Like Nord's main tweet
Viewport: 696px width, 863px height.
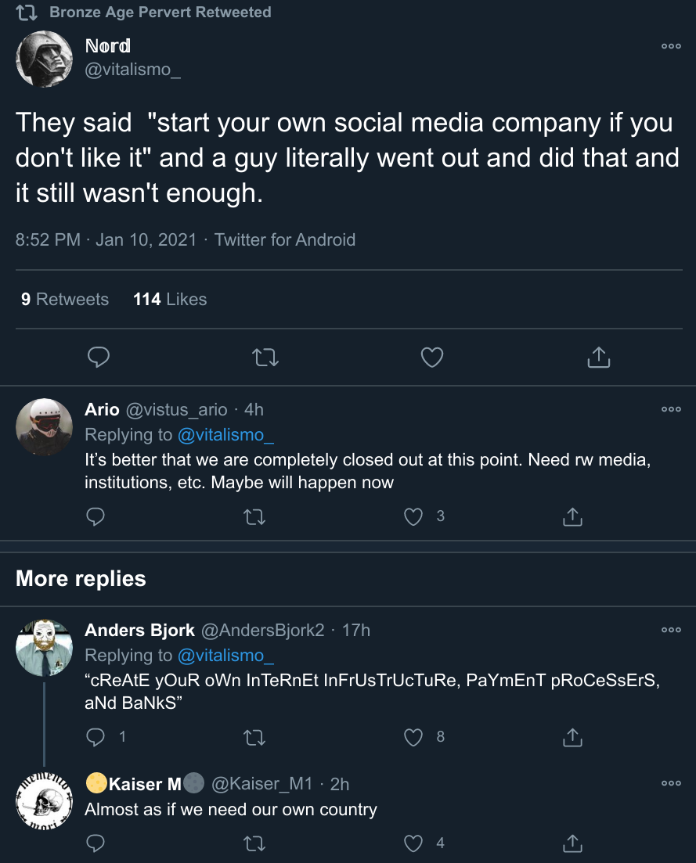click(x=432, y=358)
